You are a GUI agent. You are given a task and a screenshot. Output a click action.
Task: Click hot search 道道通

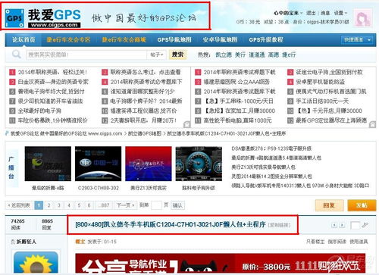point(257,55)
